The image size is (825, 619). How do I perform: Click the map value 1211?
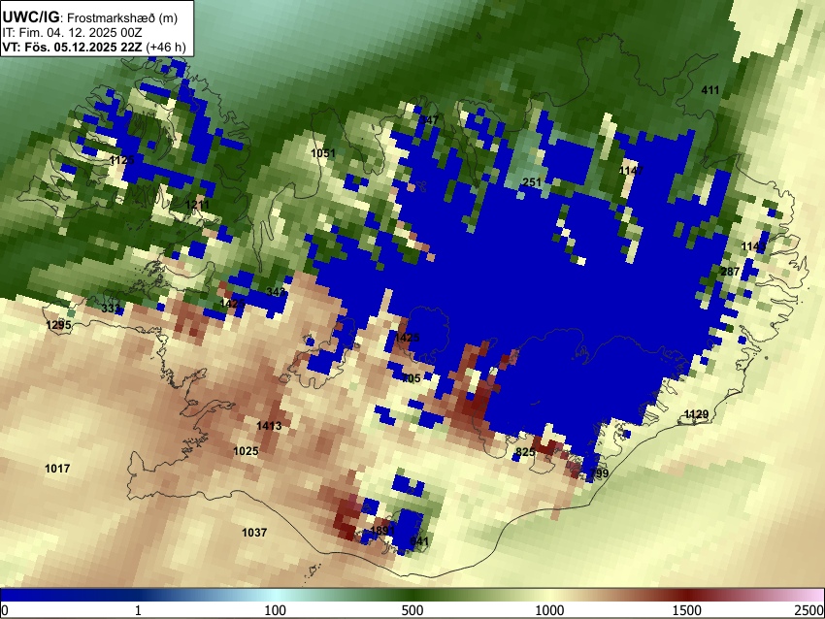coord(197,204)
